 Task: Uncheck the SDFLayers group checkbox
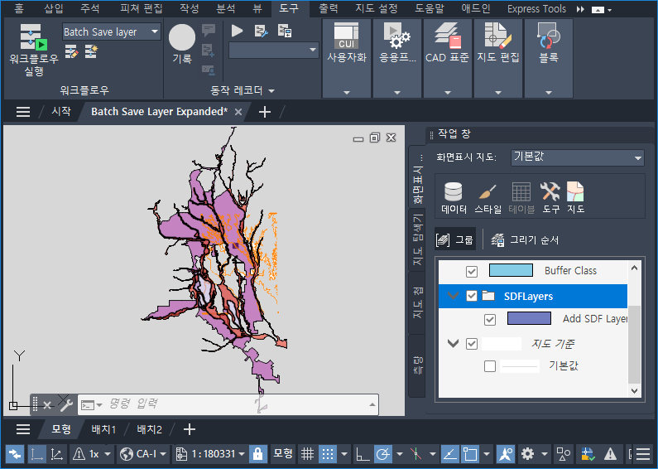[472, 296]
